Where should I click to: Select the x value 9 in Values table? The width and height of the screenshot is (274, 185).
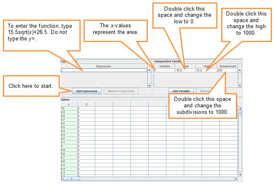click(69, 146)
